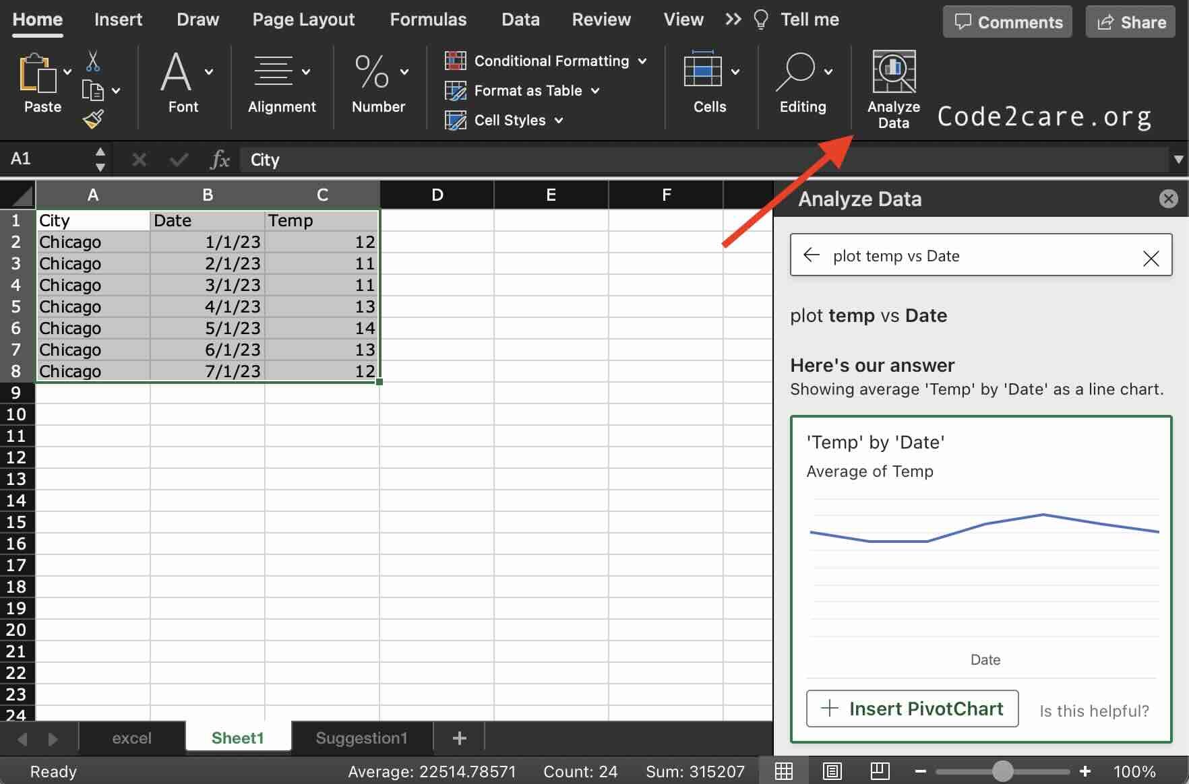Click the Is this helpful link
The height and width of the screenshot is (784, 1189).
tap(1093, 711)
